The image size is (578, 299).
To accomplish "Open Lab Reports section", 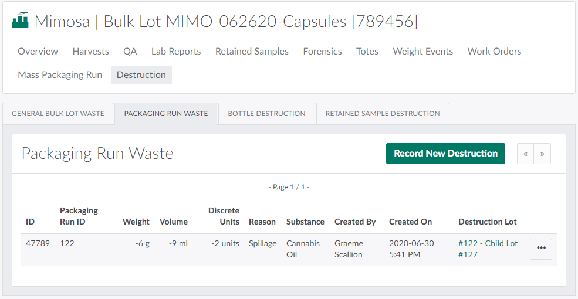I will point(176,52).
